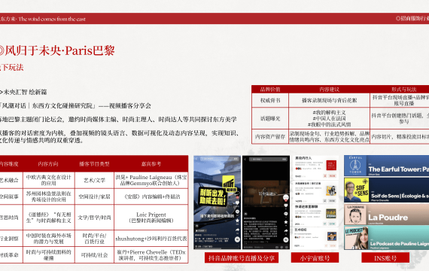
Task: Click the INS账号 red label
Action: (x=385, y=258)
